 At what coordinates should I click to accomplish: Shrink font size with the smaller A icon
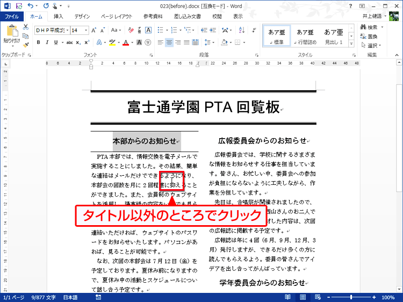point(103,30)
